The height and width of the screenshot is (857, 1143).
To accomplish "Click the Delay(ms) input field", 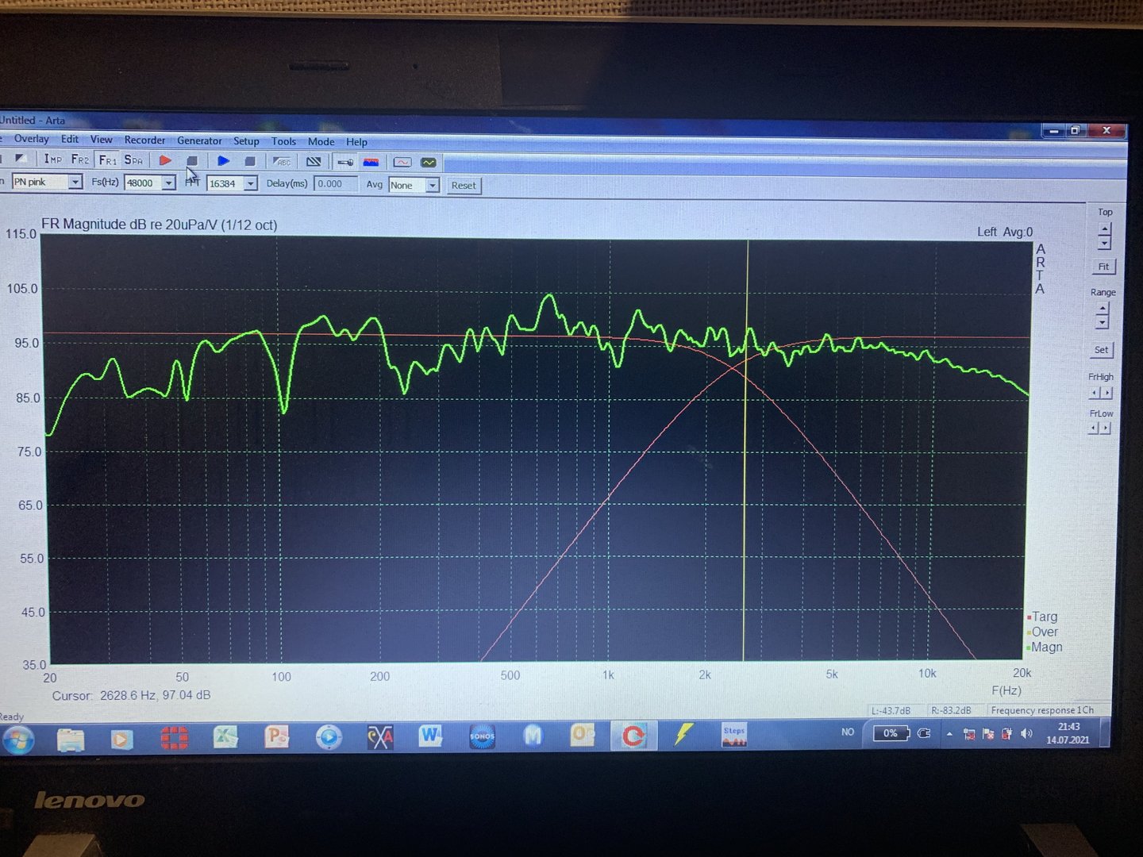I will coord(336,184).
